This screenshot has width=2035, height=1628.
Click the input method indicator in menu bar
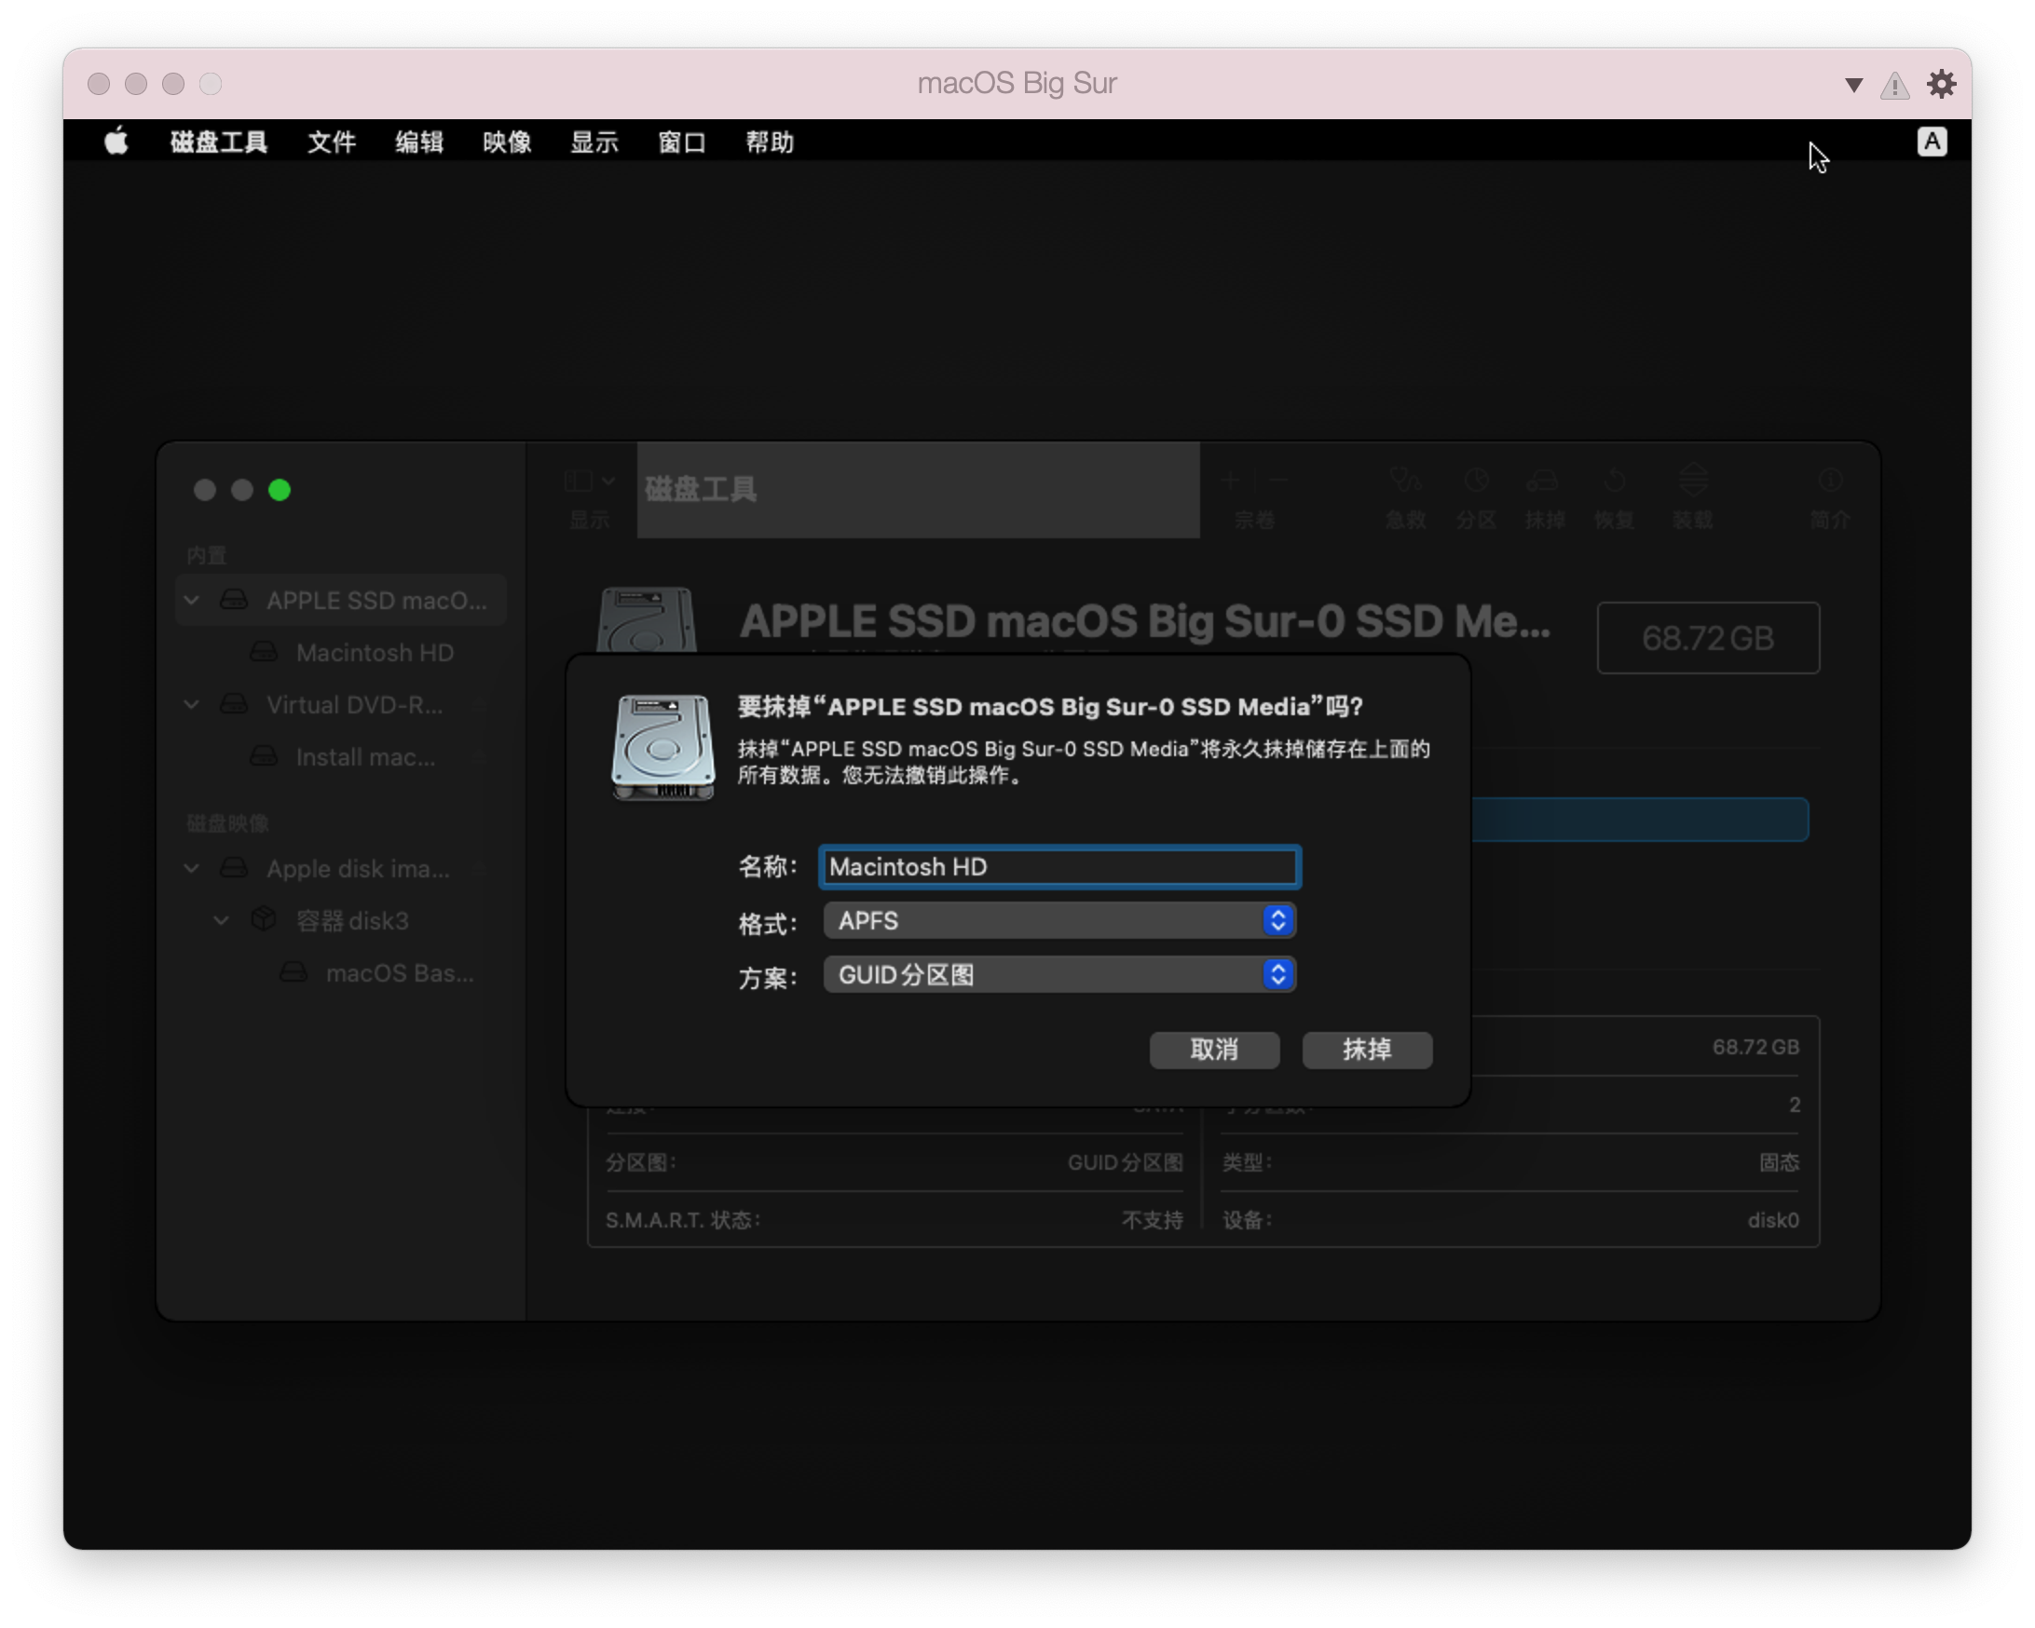pos(1933,142)
